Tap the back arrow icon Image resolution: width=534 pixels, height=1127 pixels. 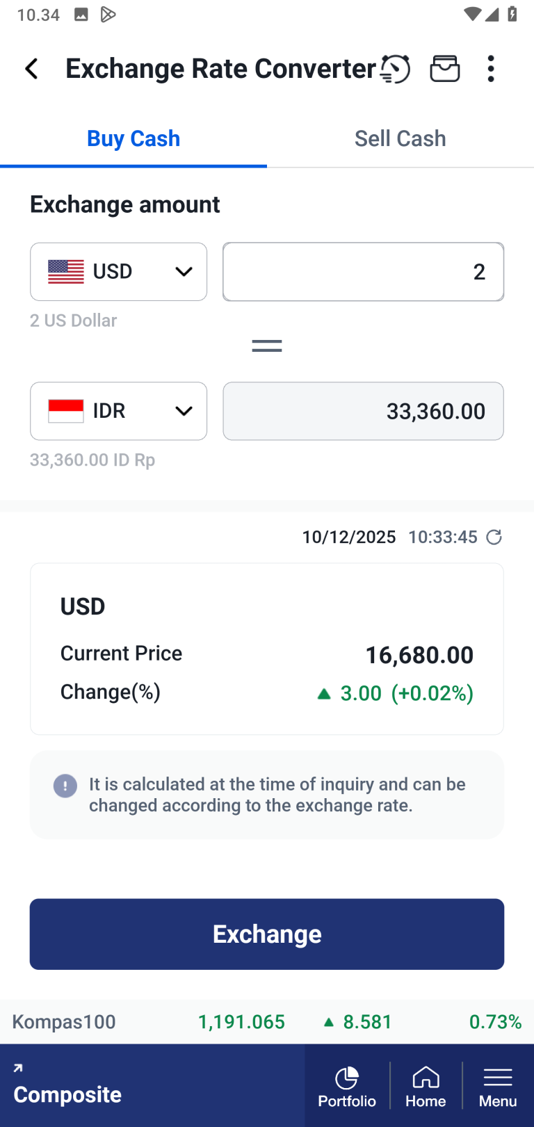[32, 69]
